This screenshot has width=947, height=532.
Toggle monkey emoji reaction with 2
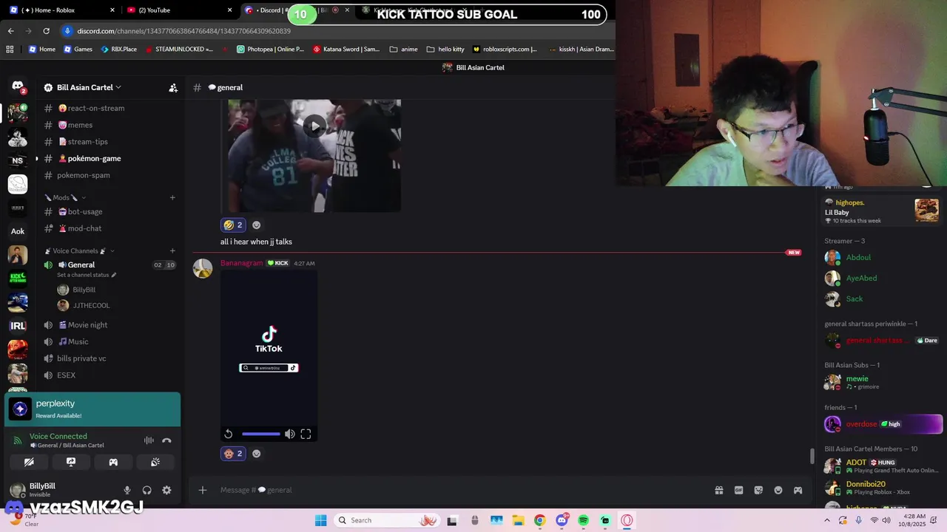click(233, 454)
